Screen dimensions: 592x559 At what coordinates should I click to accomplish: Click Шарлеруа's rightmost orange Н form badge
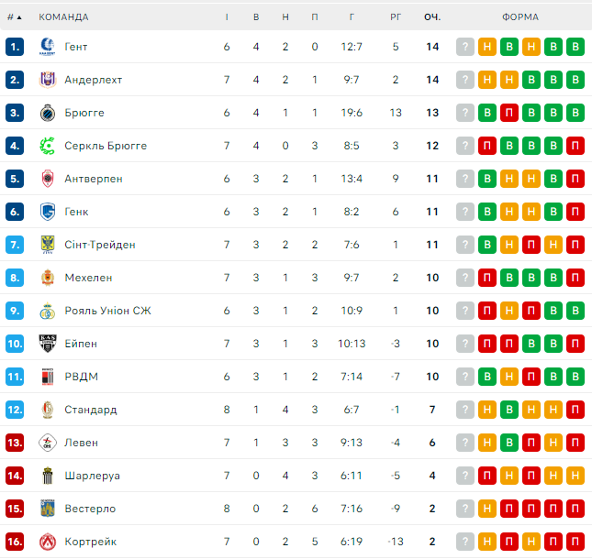pos(575,476)
